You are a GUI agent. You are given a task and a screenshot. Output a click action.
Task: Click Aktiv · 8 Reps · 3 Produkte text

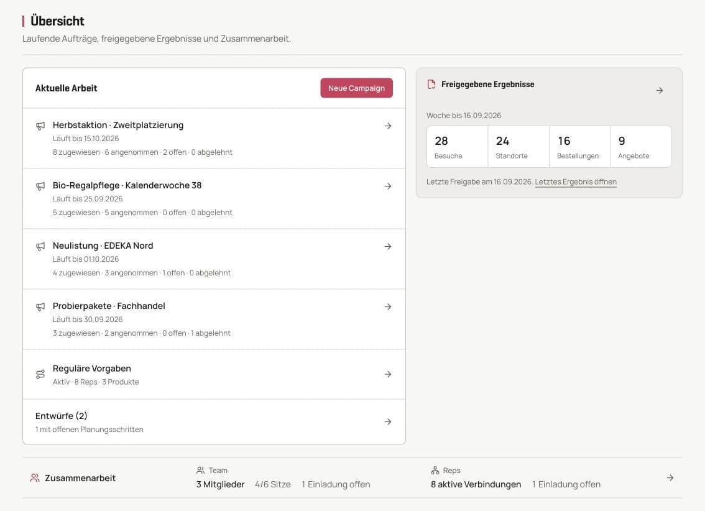click(x=96, y=382)
